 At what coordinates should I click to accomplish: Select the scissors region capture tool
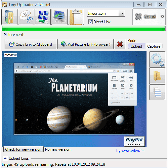pyautogui.click(x=26, y=17)
